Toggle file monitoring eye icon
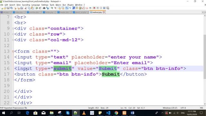Image resolution: width=206 pixels, height=116 pixels. [x=90, y=8]
